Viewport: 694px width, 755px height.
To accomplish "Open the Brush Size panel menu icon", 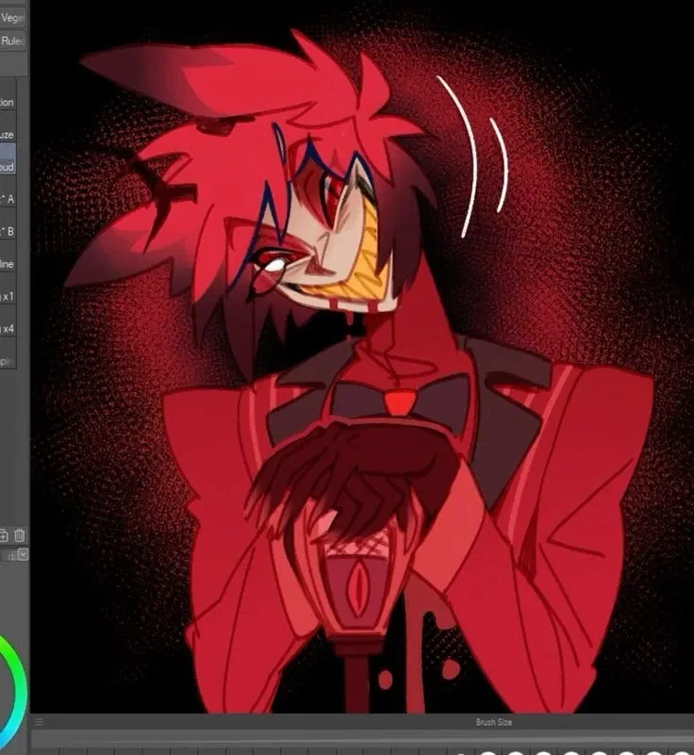I will [39, 721].
